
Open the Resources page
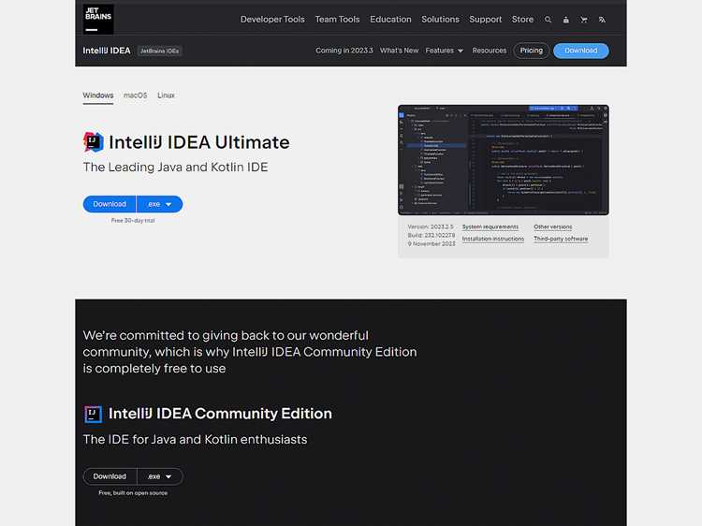coord(490,51)
